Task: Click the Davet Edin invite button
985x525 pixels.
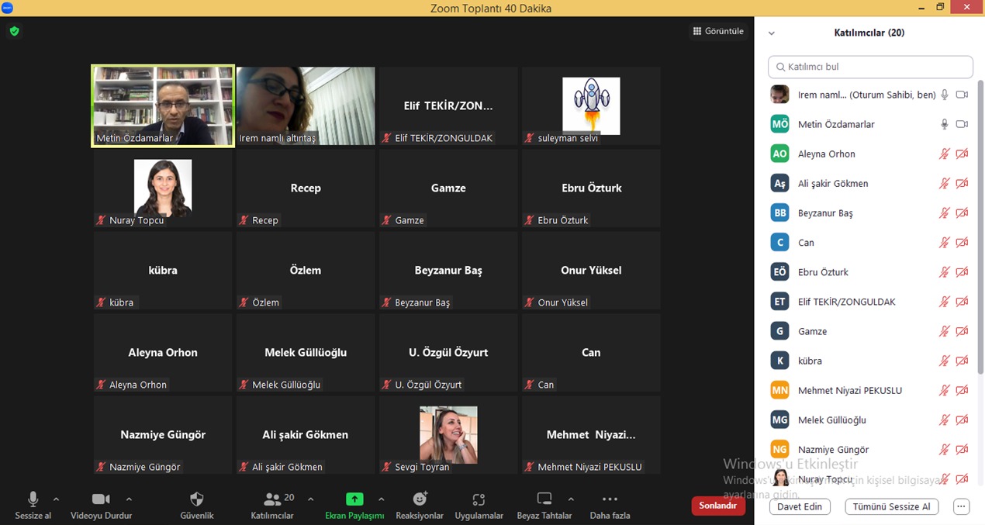Action: pos(800,506)
